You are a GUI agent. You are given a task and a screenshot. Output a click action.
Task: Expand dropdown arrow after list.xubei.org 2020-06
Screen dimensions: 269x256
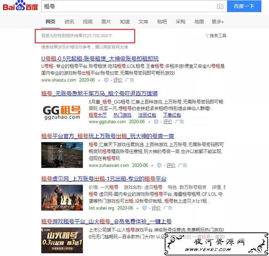click(137, 208)
